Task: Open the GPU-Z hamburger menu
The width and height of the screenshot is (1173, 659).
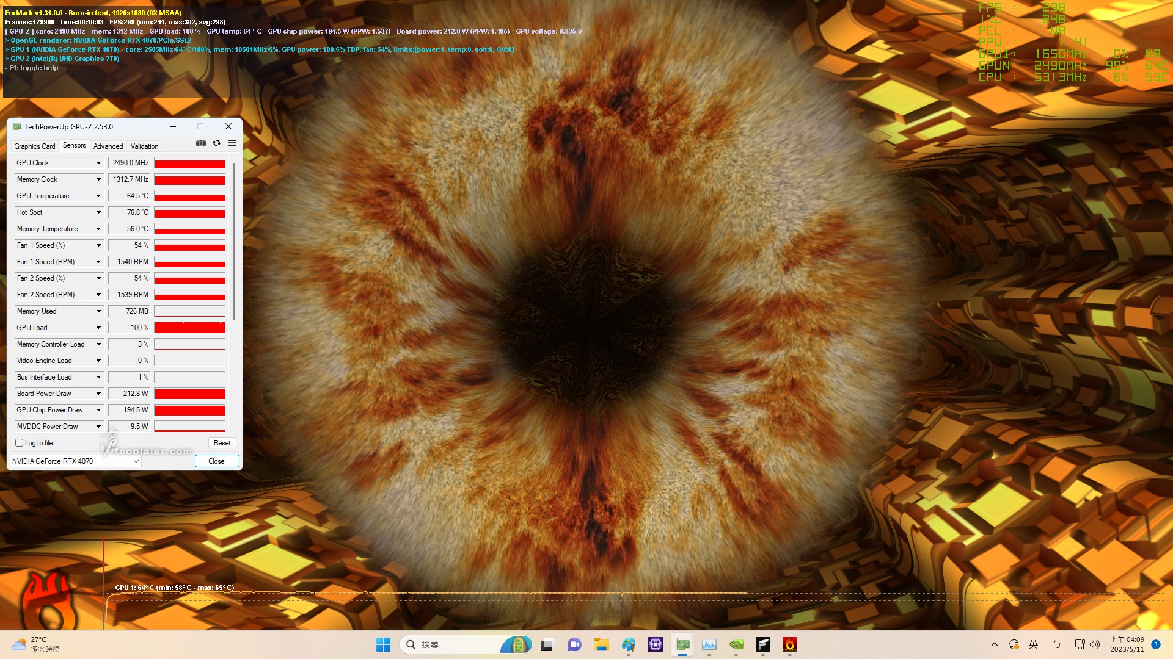Action: click(232, 143)
